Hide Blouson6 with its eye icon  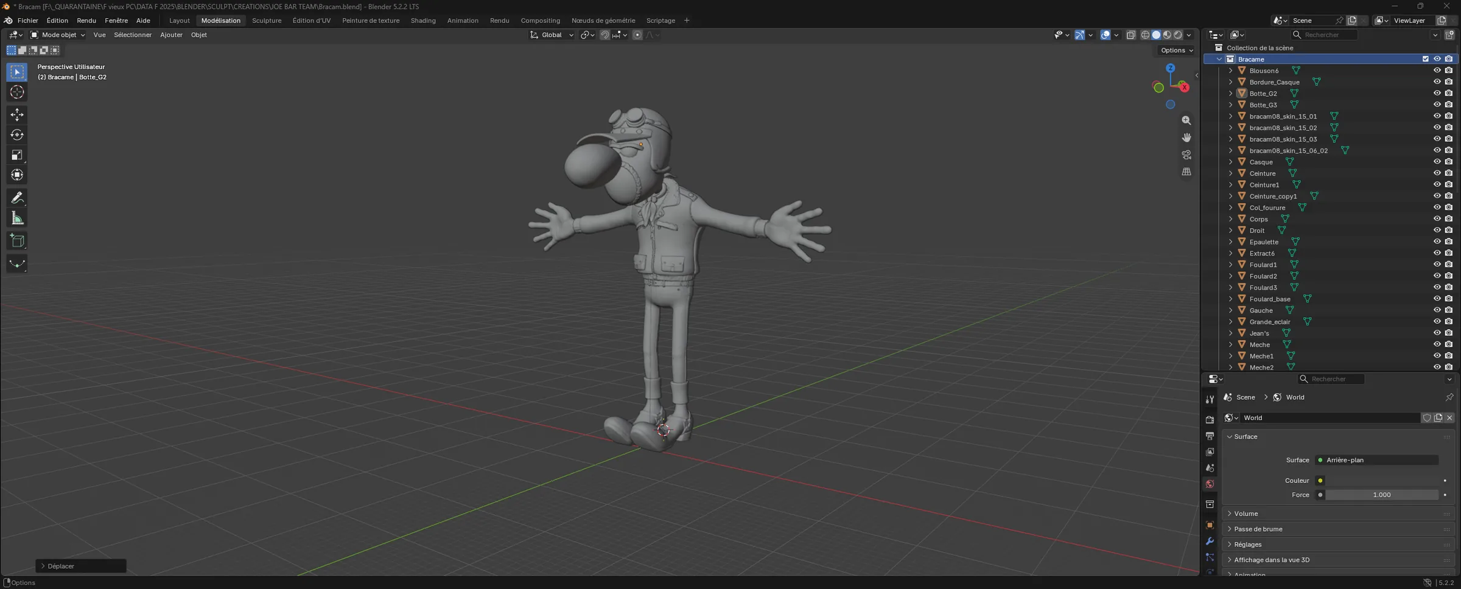coord(1437,71)
